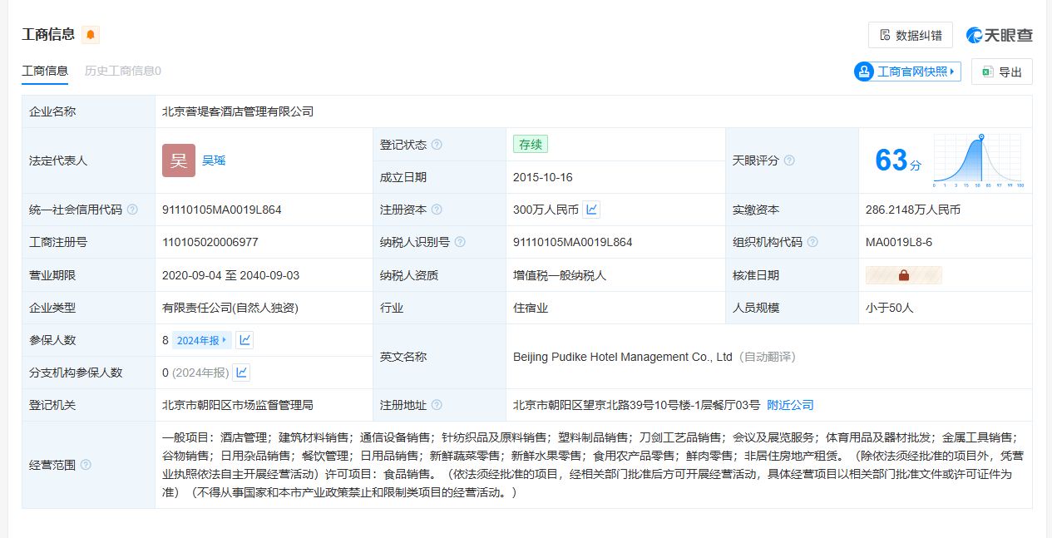Open branch insured persons chart icon
Image resolution: width=1052 pixels, height=538 pixels.
coord(241,373)
